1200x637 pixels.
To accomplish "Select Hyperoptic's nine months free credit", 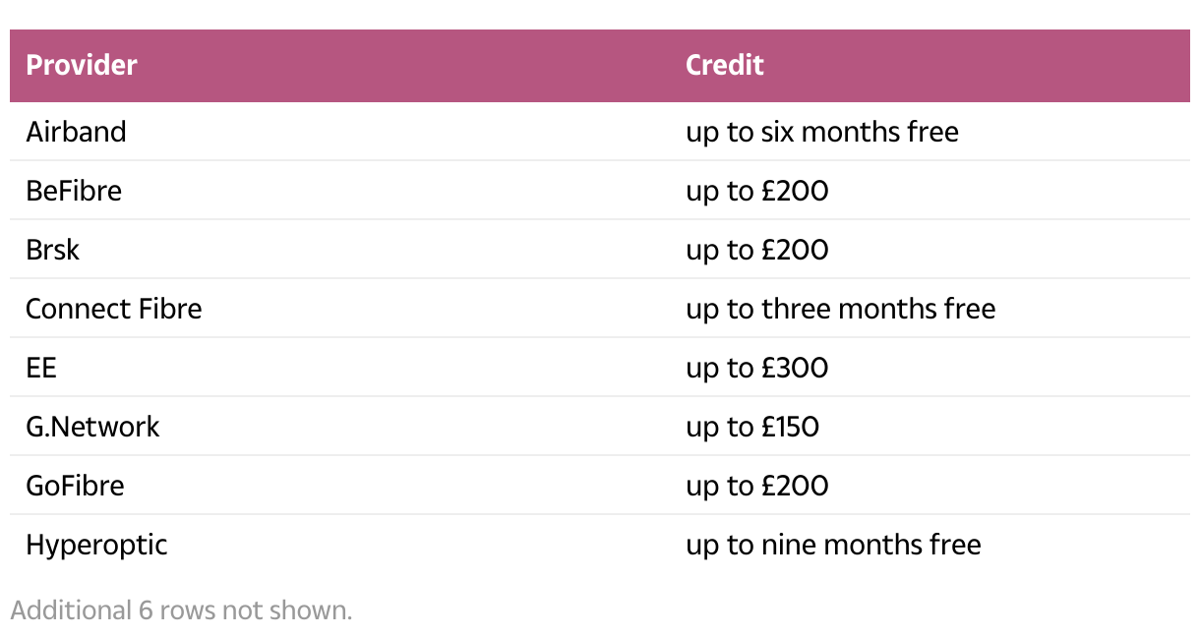I will tap(833, 545).
